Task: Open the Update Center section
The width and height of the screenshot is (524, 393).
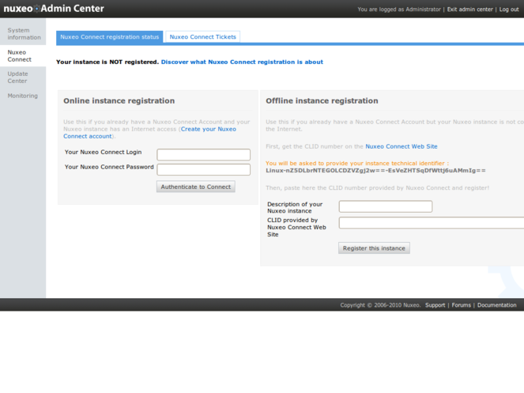Action: 18,77
